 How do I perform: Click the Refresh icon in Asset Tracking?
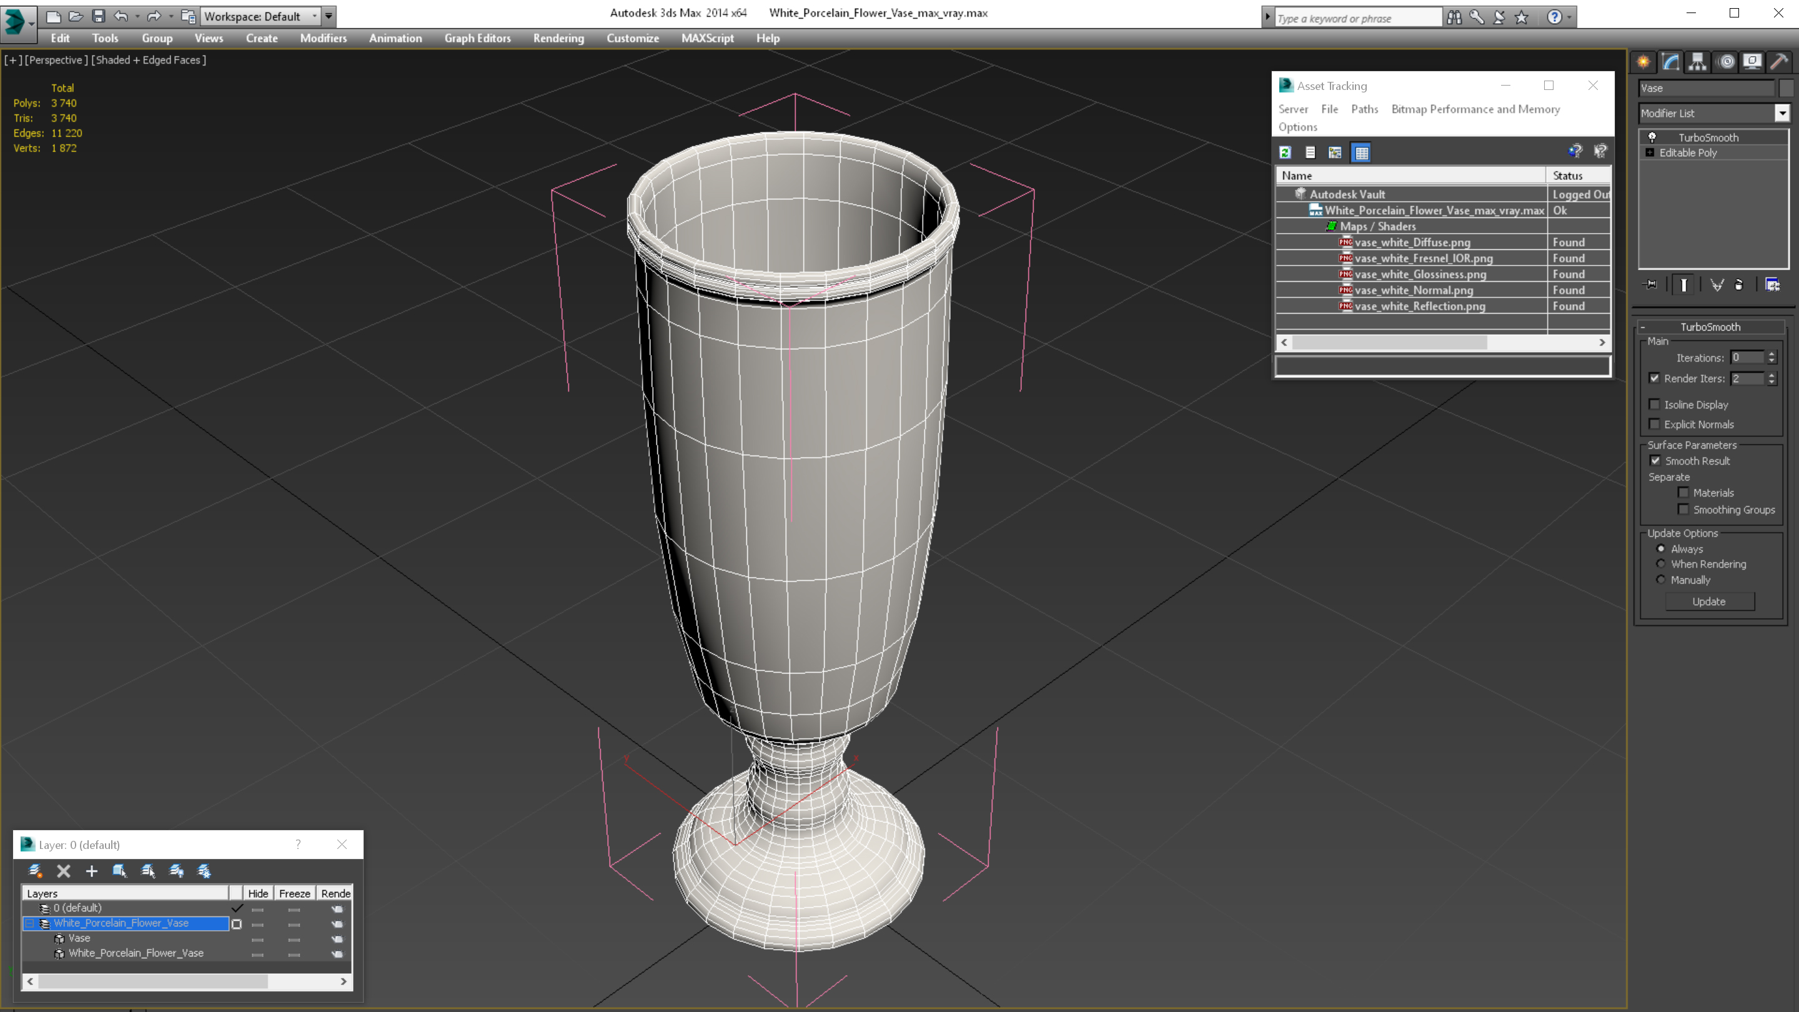[x=1285, y=152]
